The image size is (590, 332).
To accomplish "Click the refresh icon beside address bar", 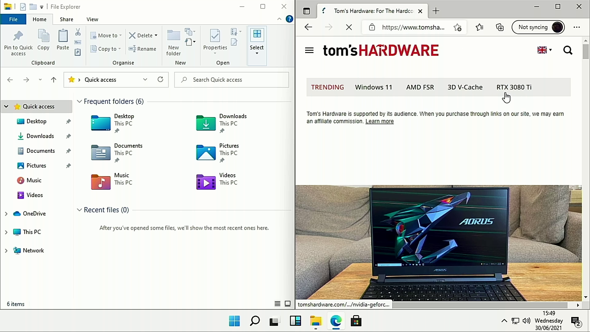I will tap(160, 80).
